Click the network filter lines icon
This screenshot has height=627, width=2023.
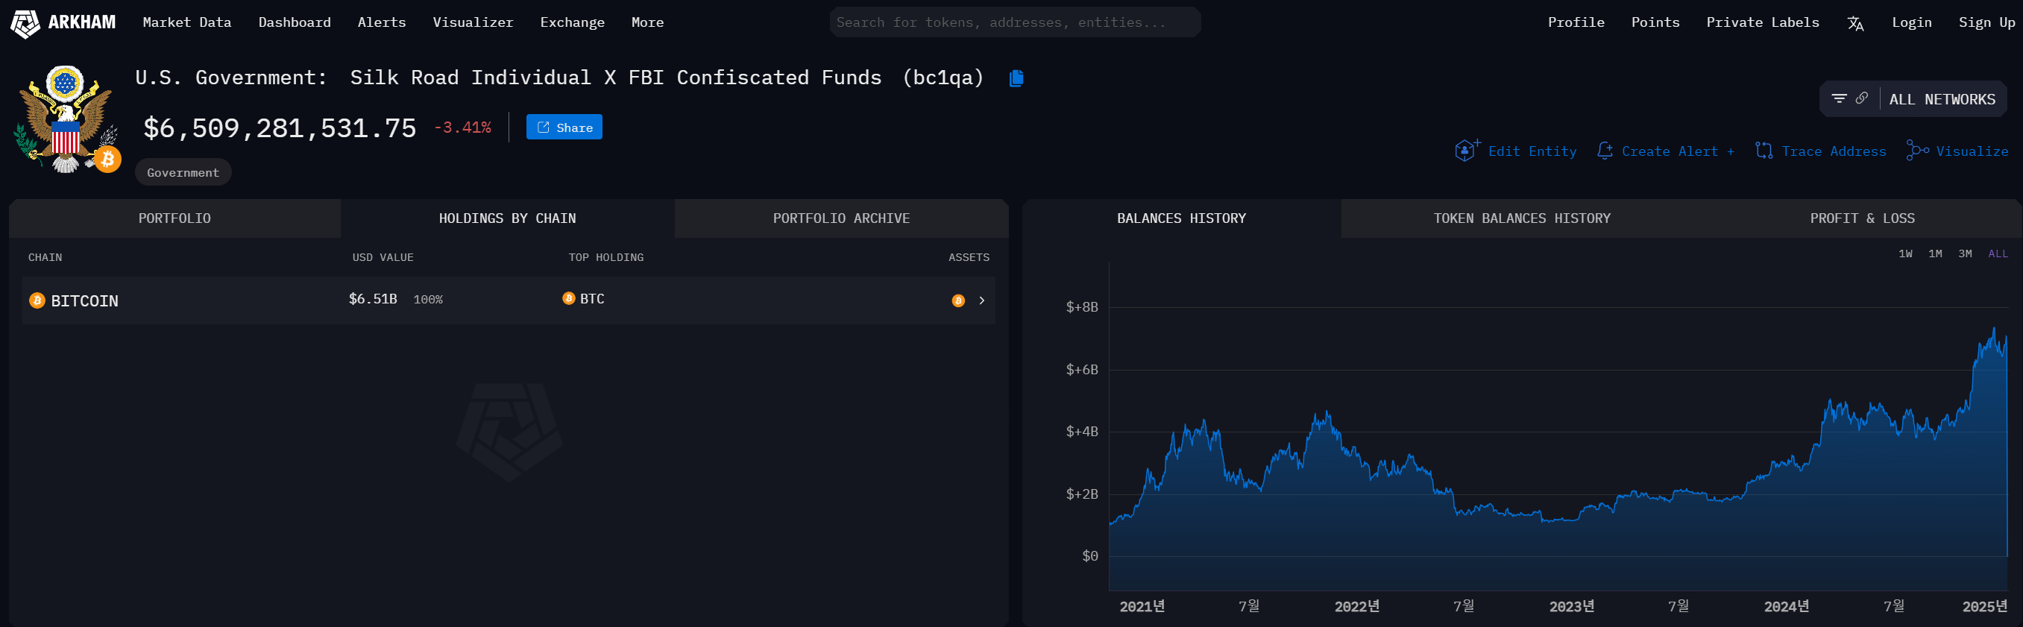(1839, 99)
